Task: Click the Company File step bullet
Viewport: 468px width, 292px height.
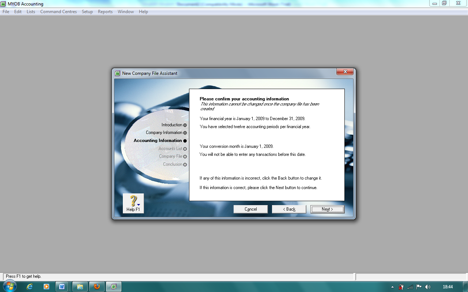Action: tap(185, 157)
